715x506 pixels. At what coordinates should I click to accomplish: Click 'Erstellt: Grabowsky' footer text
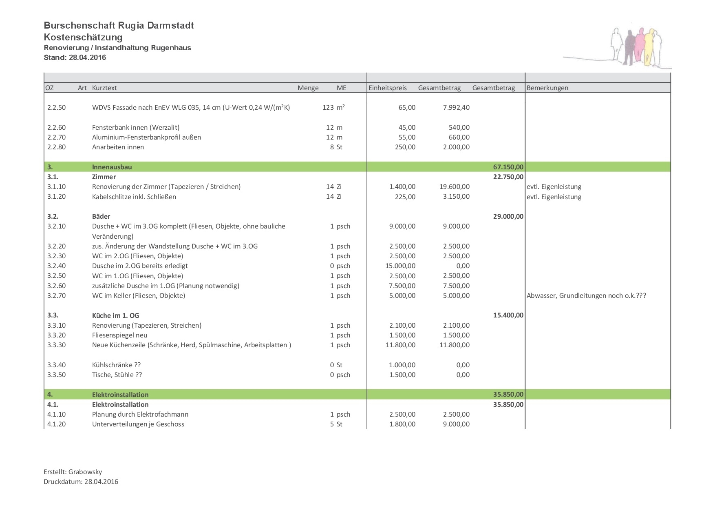click(x=73, y=472)
